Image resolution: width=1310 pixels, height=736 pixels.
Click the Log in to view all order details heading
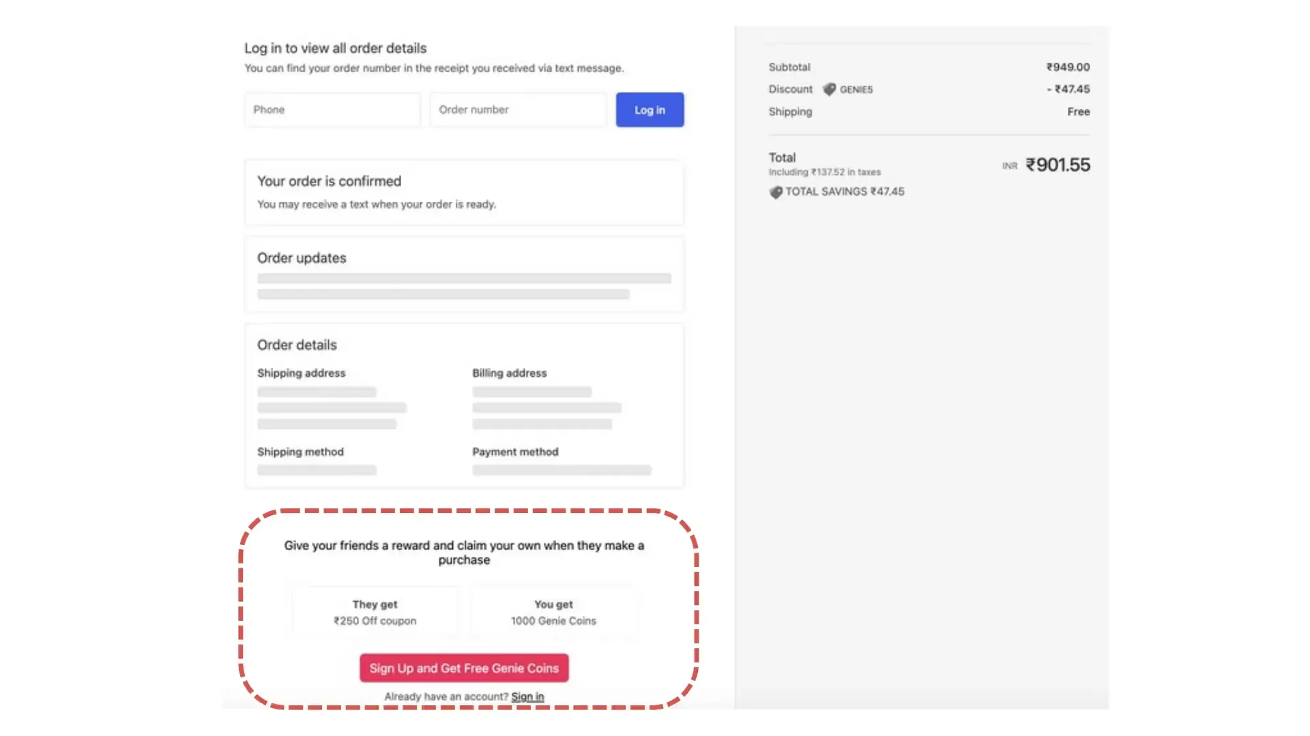335,48
